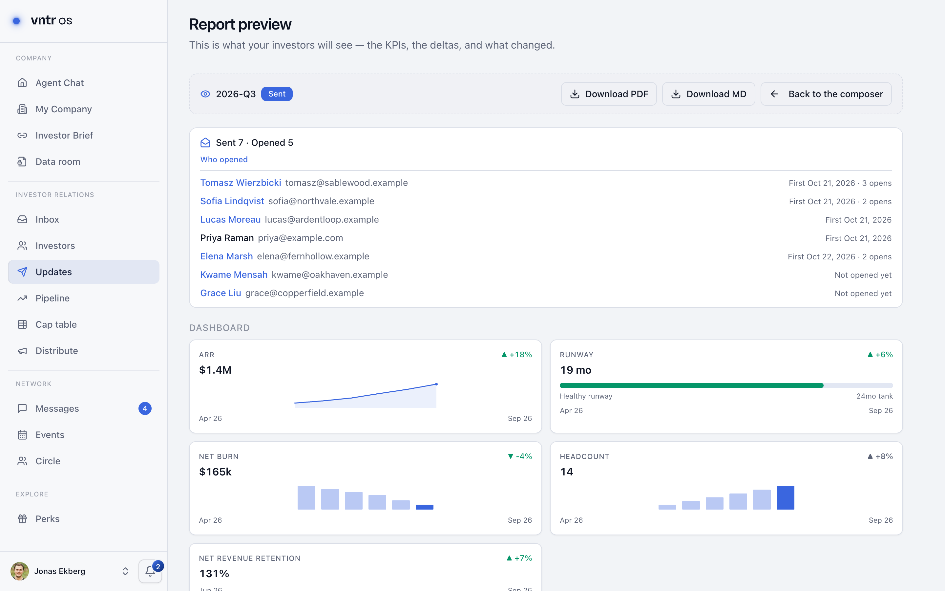Screen dimensions: 945x591
Task: Open Lucas Moreau's profile link
Action: click(x=230, y=219)
